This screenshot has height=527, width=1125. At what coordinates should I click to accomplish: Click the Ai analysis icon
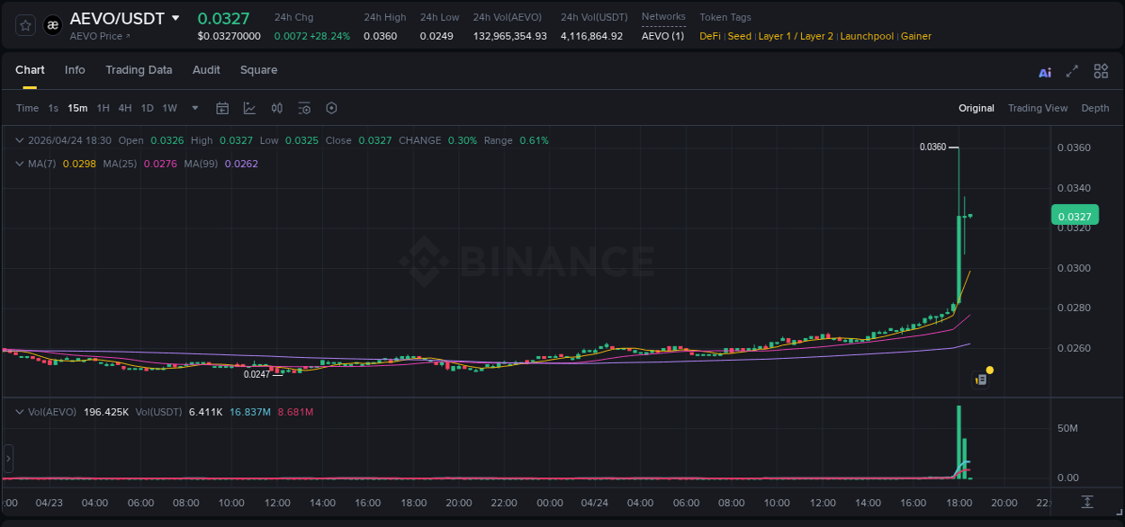click(1044, 71)
